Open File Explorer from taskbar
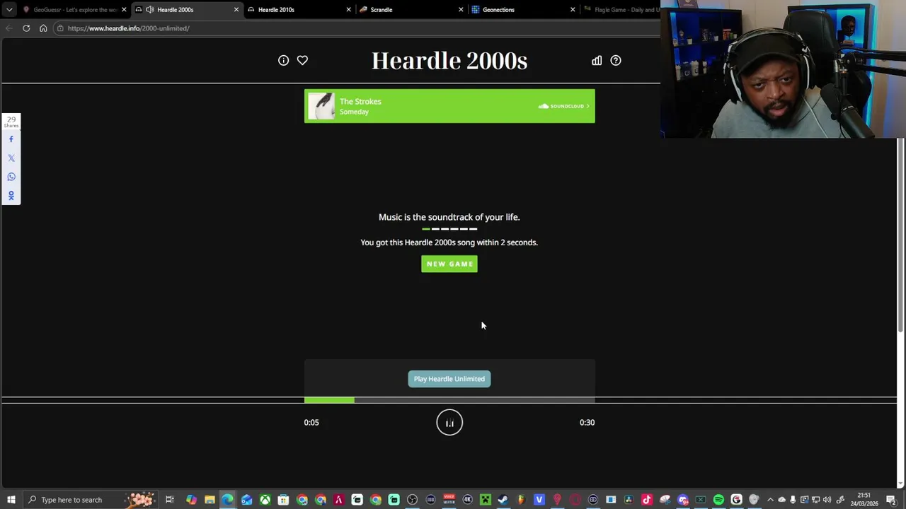This screenshot has height=509, width=906. tap(210, 500)
